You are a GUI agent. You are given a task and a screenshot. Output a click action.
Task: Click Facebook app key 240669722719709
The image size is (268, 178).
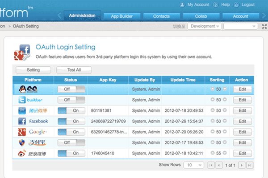(108, 121)
